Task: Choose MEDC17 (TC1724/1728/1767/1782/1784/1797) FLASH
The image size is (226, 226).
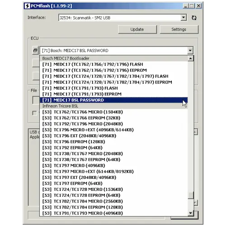Action: tap(113, 76)
